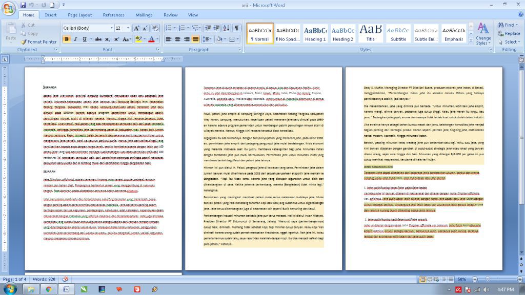
Task: Apply superscript formatting
Action: pos(116,39)
